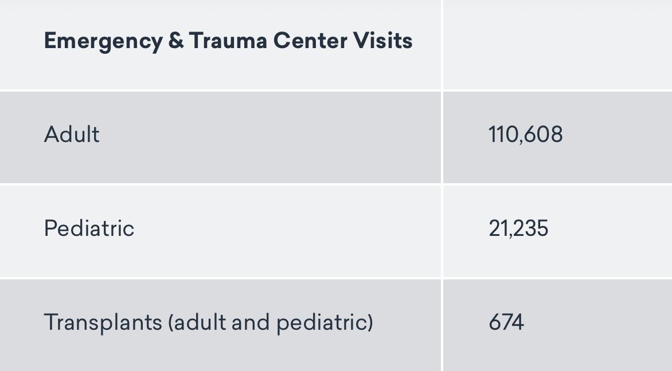Select the capitalized "Pediatric" row label
This screenshot has height=371, width=672.
click(x=89, y=228)
